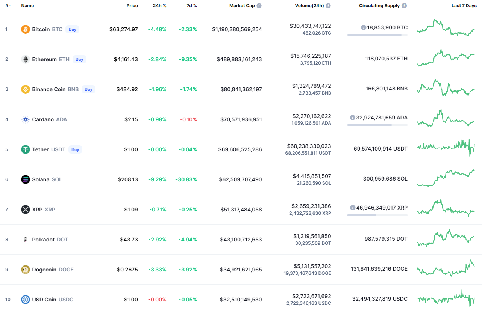This screenshot has width=482, height=312.
Task: Open the Tether coin page link
Action: tap(40, 149)
